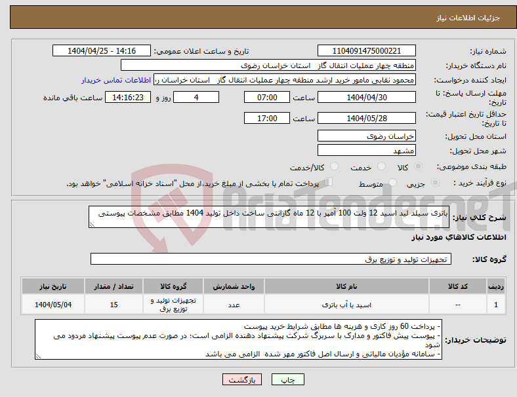517x397 pixels.
Task: Click the واحد شمارش column header
Action: pos(234,286)
